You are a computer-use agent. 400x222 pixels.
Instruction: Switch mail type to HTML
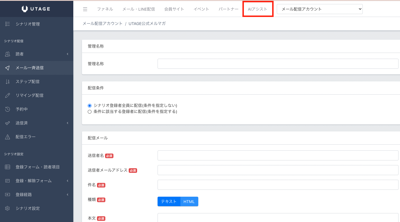189,202
